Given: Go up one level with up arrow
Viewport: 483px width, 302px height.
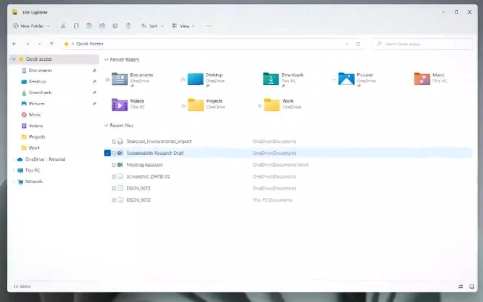Looking at the screenshot, I should (x=52, y=44).
